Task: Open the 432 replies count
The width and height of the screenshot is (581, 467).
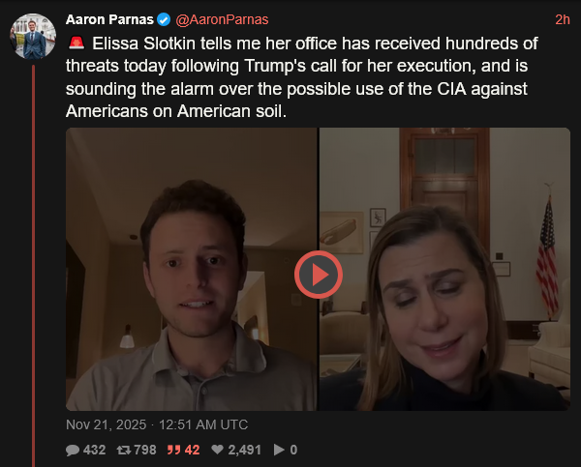Action: pos(95,450)
